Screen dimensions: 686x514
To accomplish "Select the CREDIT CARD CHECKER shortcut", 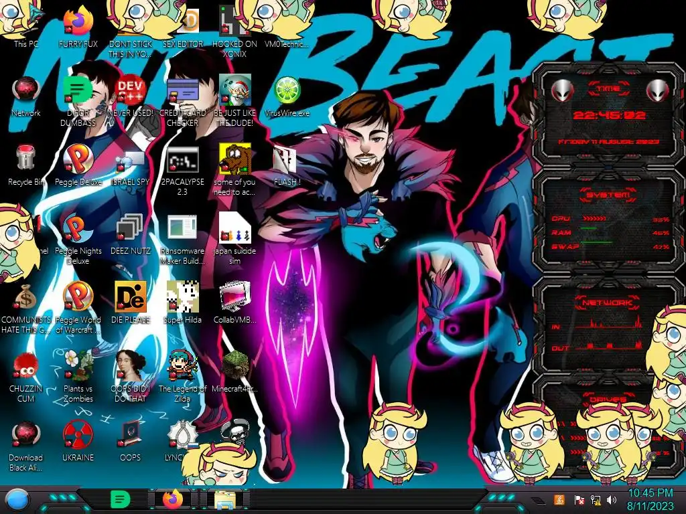I will pyautogui.click(x=182, y=102).
